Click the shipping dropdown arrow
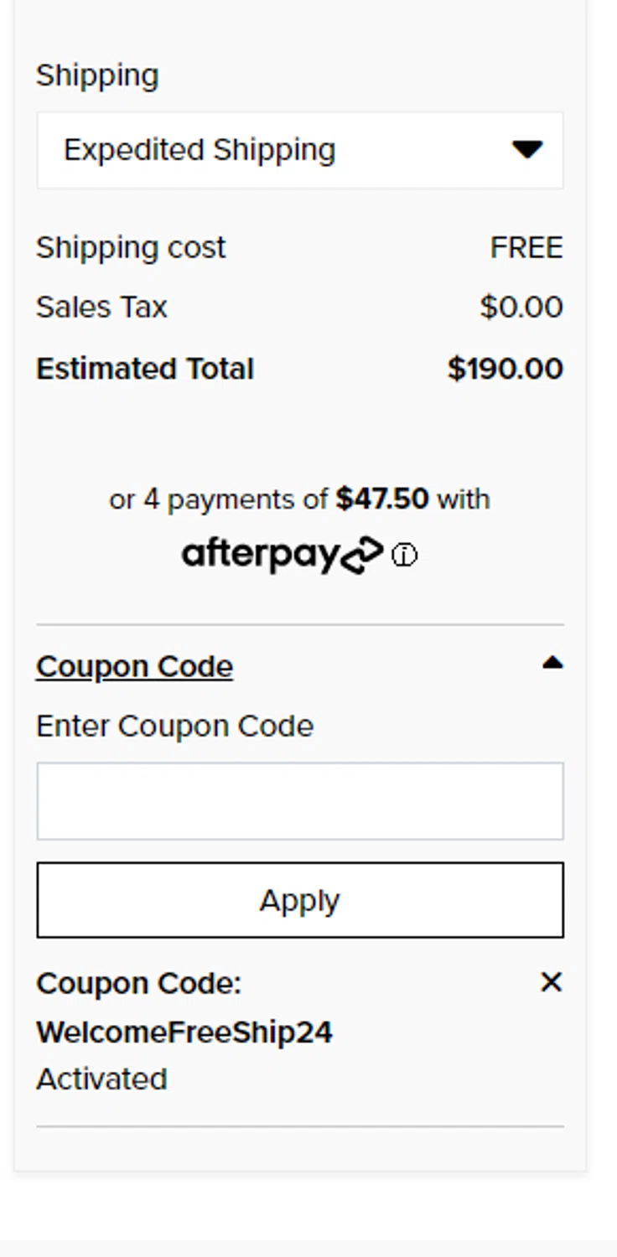The image size is (617, 1257). (527, 150)
